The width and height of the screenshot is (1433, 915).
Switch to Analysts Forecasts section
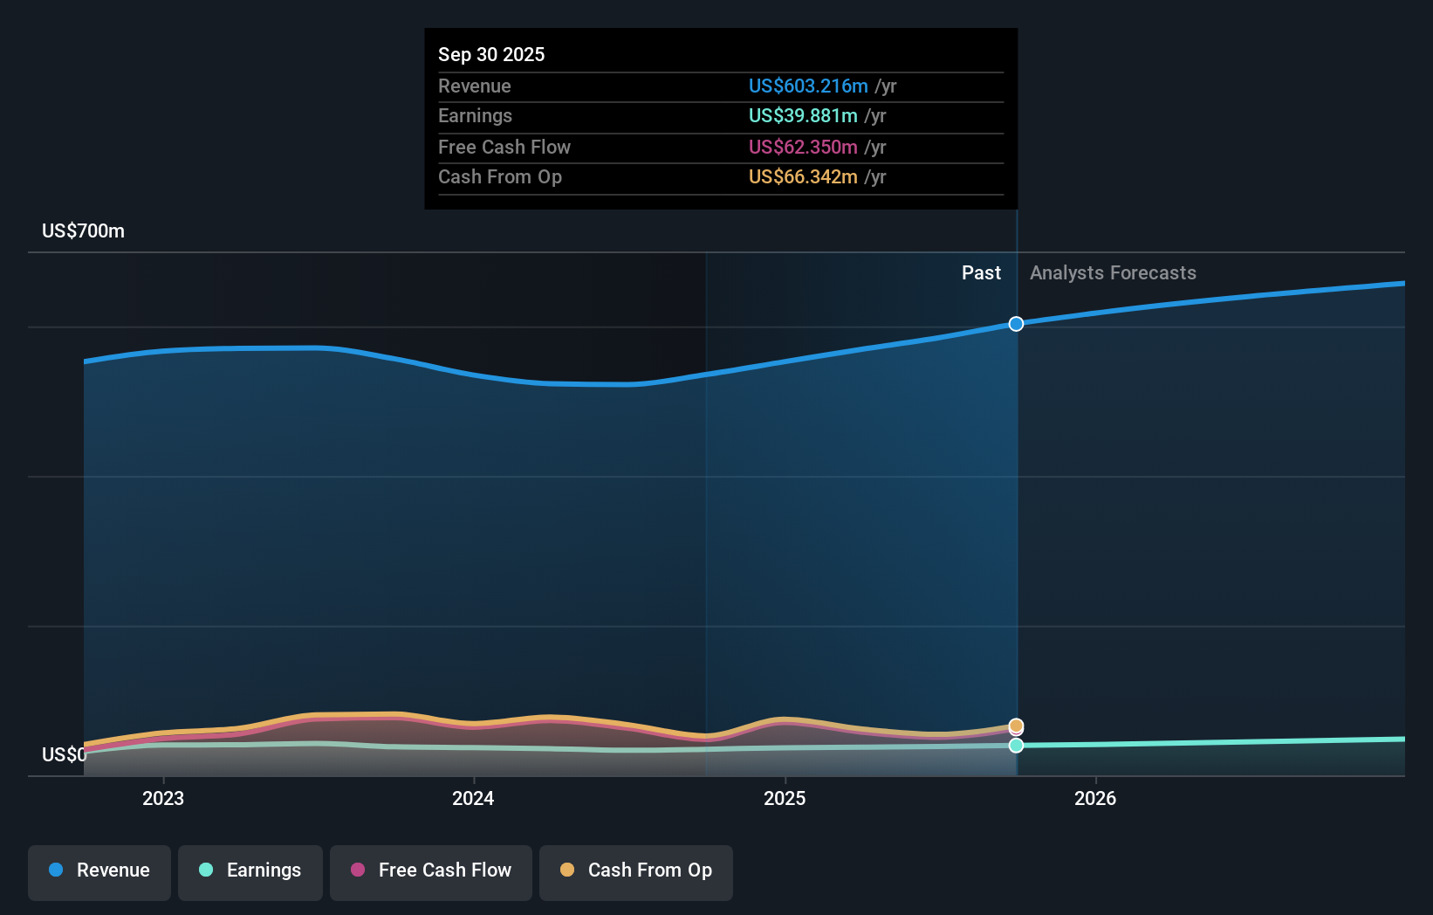(1113, 272)
